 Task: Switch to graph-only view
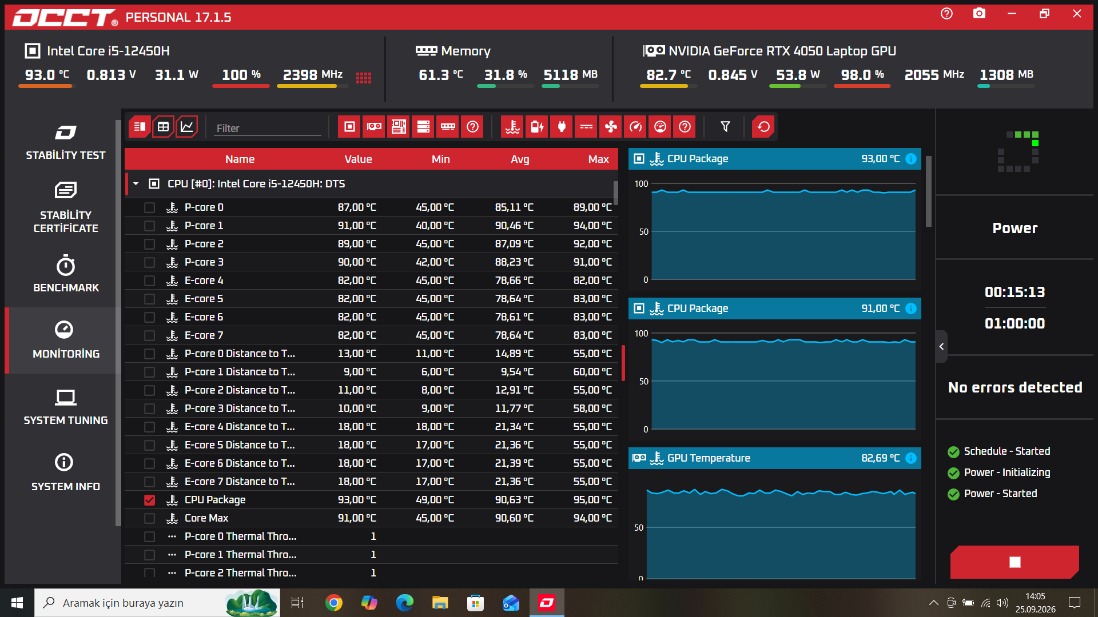tap(187, 127)
